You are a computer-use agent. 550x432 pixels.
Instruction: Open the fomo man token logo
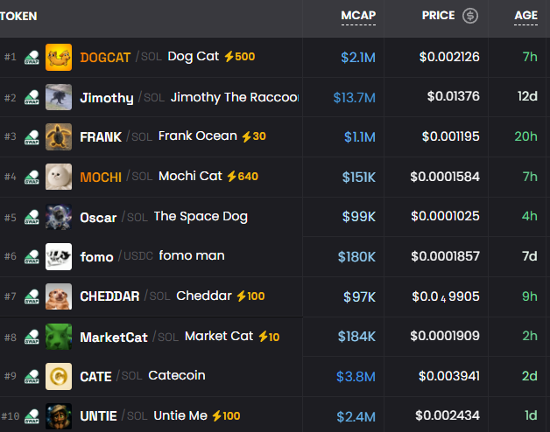[x=59, y=256]
